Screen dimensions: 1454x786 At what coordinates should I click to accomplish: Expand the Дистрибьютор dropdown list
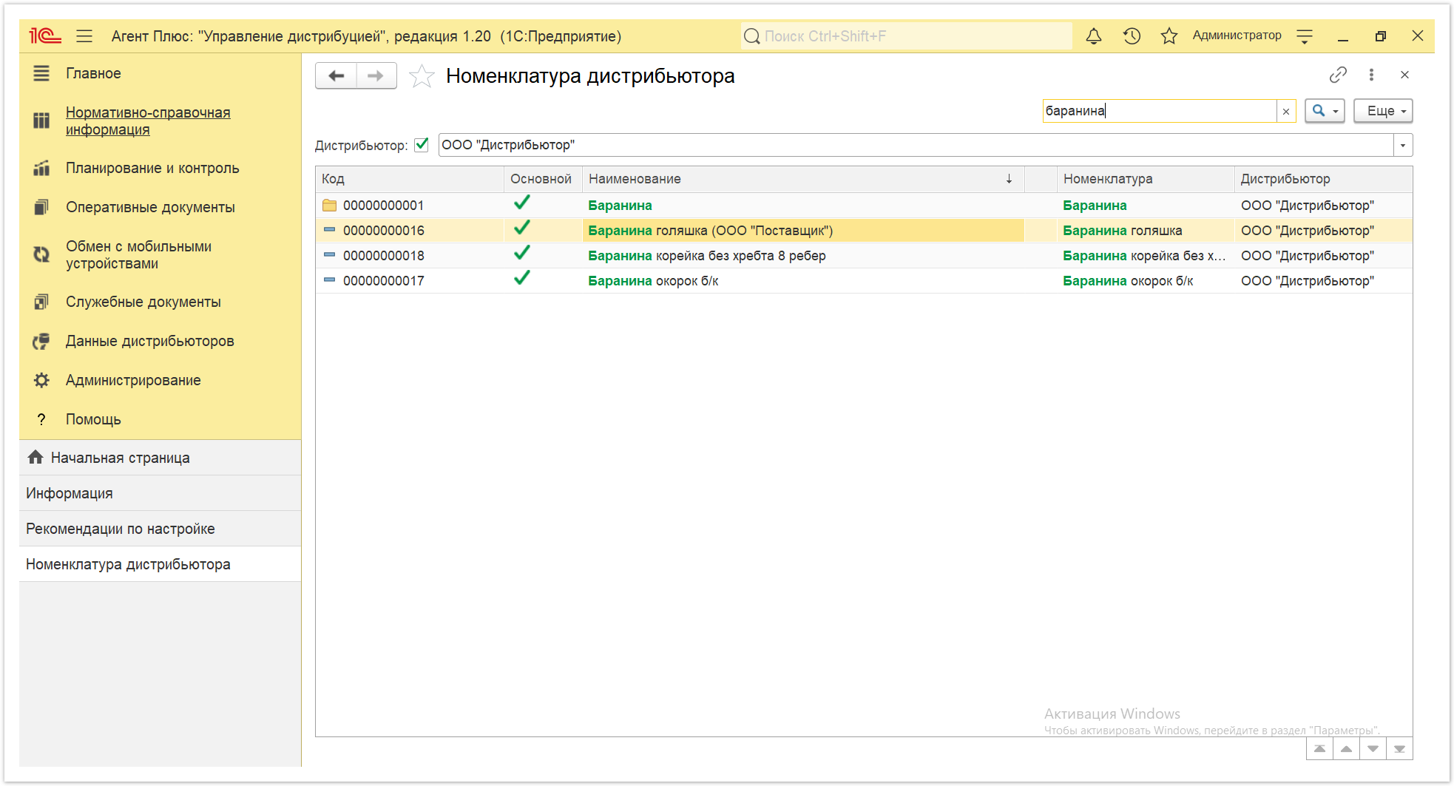pos(1403,145)
